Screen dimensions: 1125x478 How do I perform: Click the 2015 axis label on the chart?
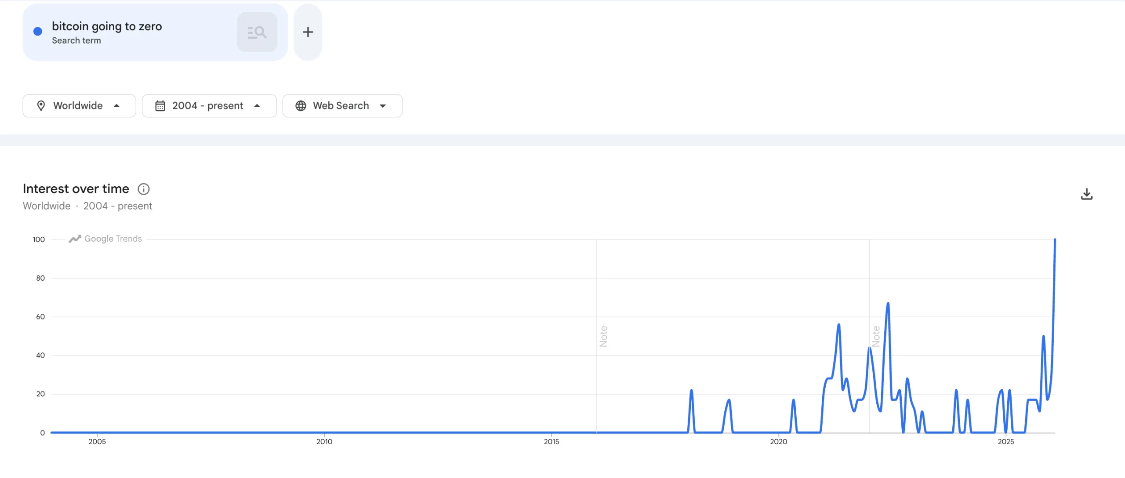pos(552,442)
